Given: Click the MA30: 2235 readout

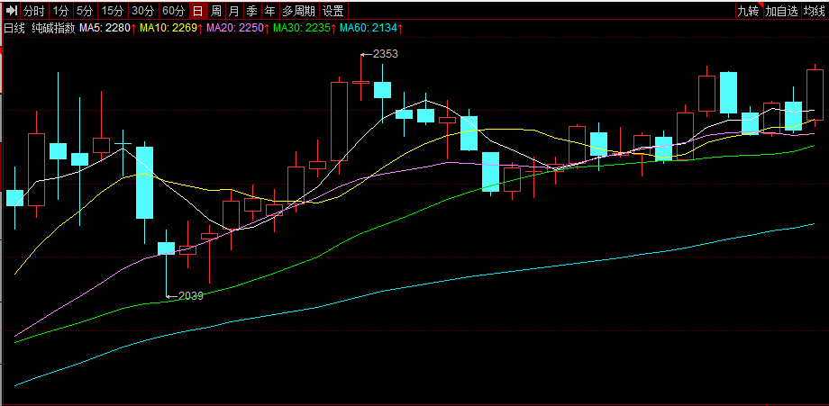Looking at the screenshot, I should pyautogui.click(x=302, y=29).
